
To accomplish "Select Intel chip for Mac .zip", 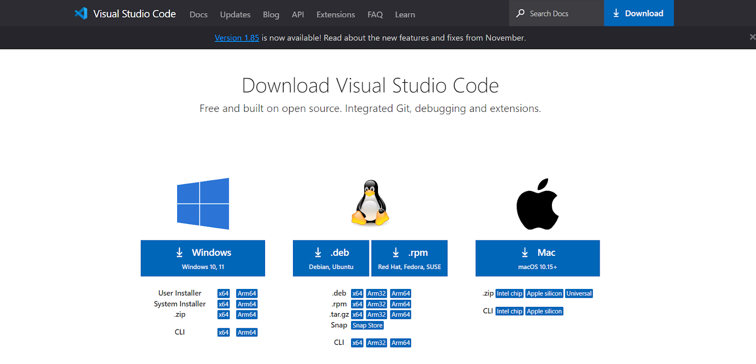I will point(509,294).
